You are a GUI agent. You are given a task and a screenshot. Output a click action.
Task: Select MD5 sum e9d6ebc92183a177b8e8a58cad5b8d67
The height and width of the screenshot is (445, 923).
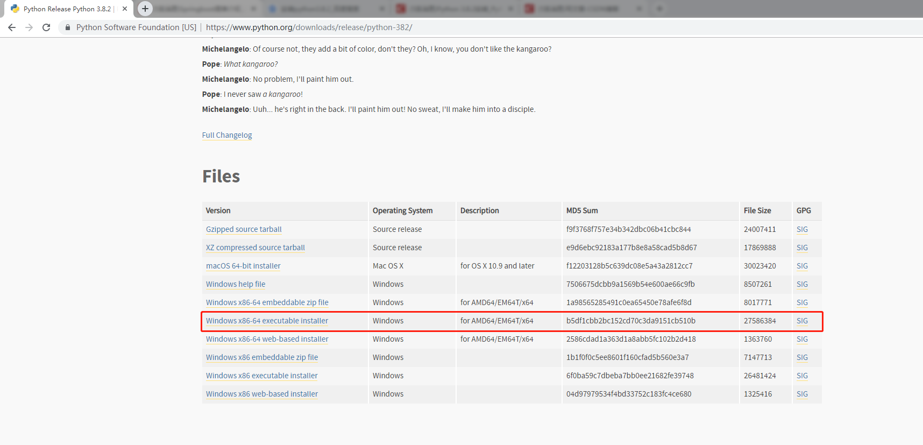[631, 248]
